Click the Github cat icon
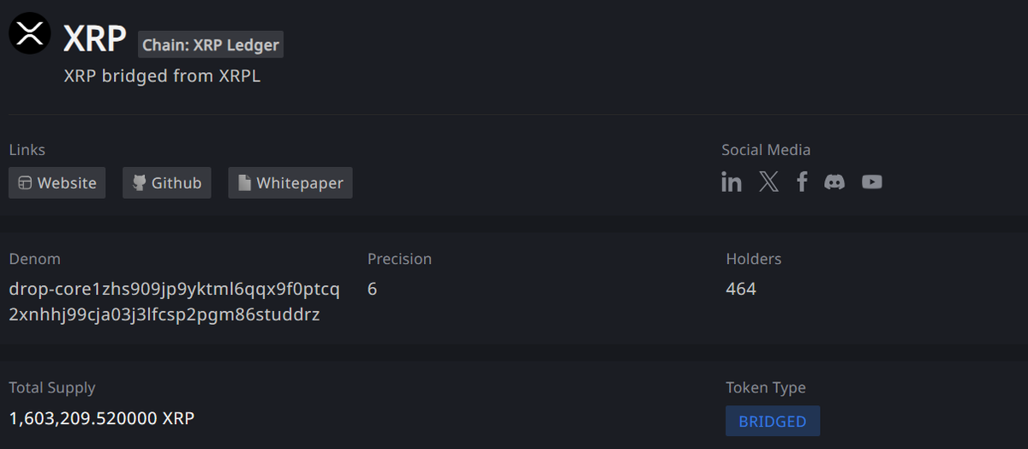 click(x=139, y=183)
